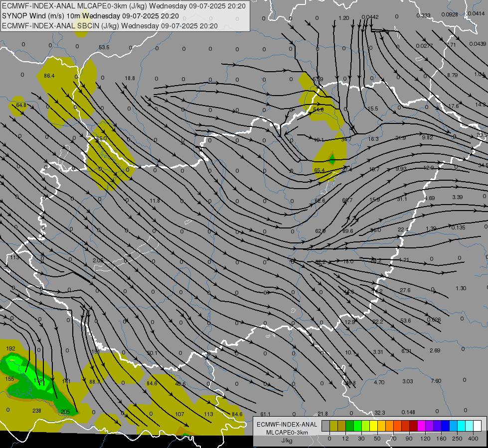
Task: Click the map value 64.8
Action: coord(21,105)
